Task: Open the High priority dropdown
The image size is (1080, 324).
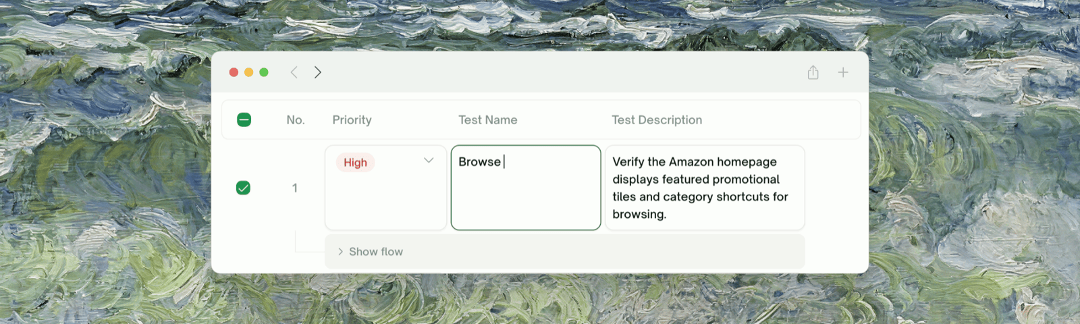Action: (x=386, y=188)
